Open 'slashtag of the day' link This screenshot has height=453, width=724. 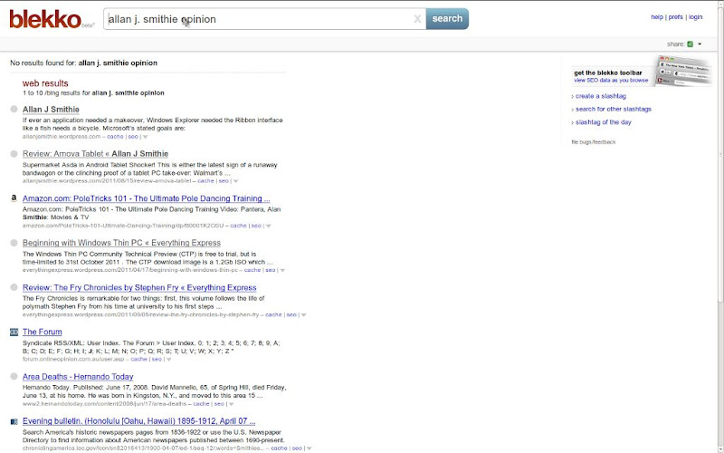tap(603, 122)
